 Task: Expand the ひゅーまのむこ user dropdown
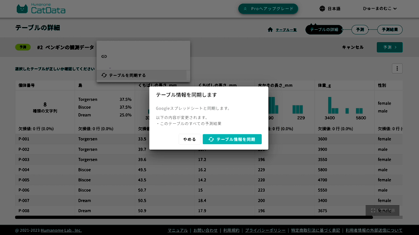379,9
